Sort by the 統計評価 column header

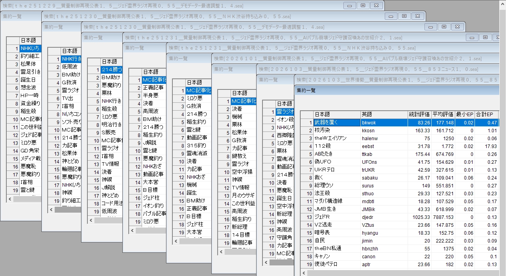[419, 115]
